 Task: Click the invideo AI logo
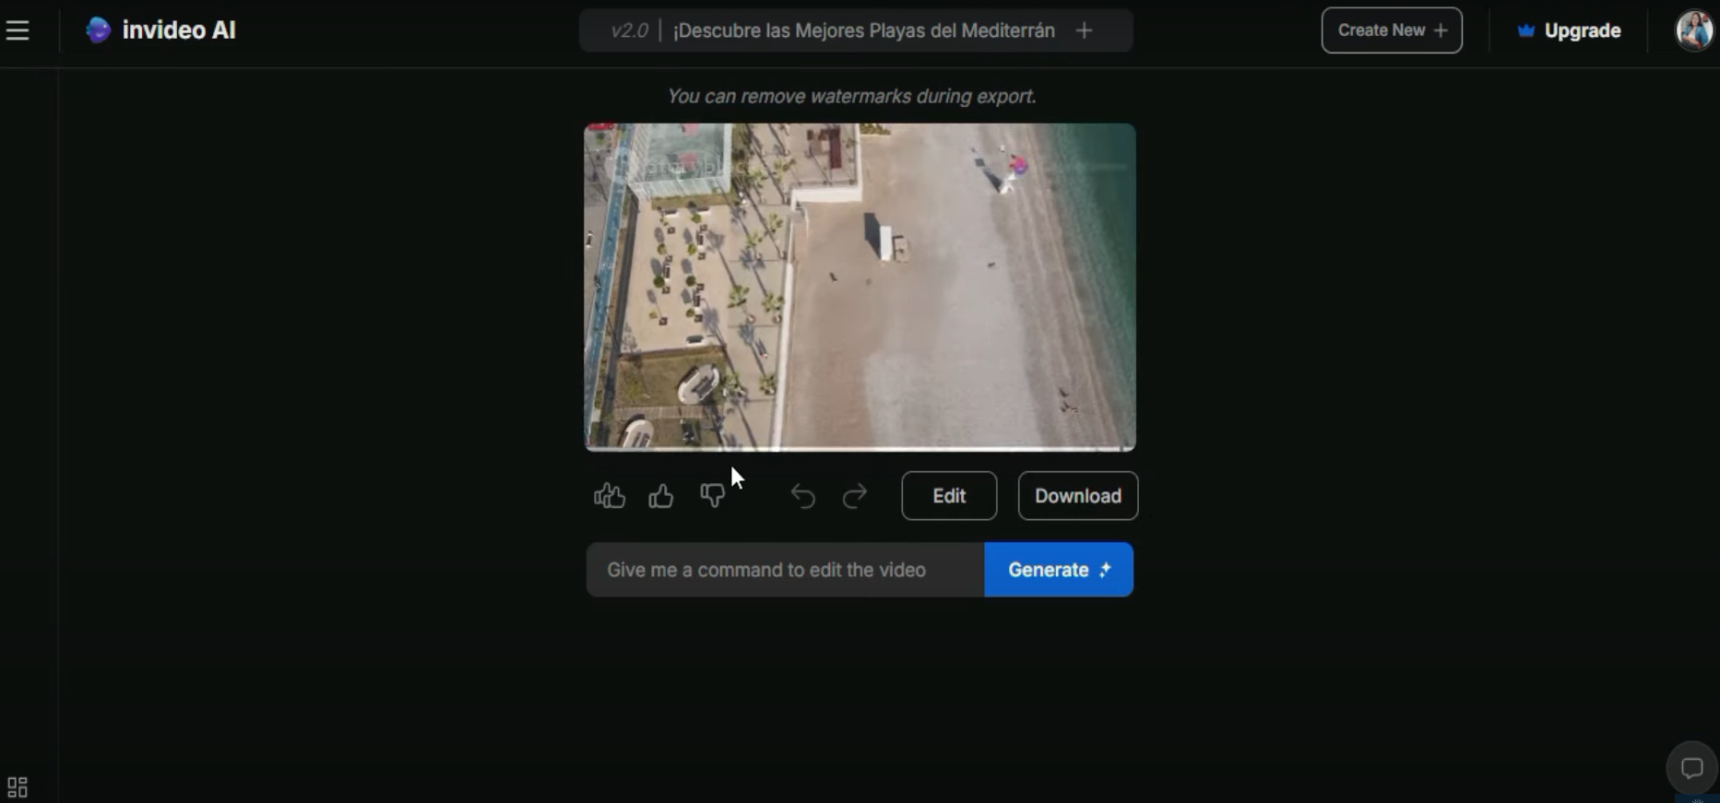(x=160, y=30)
